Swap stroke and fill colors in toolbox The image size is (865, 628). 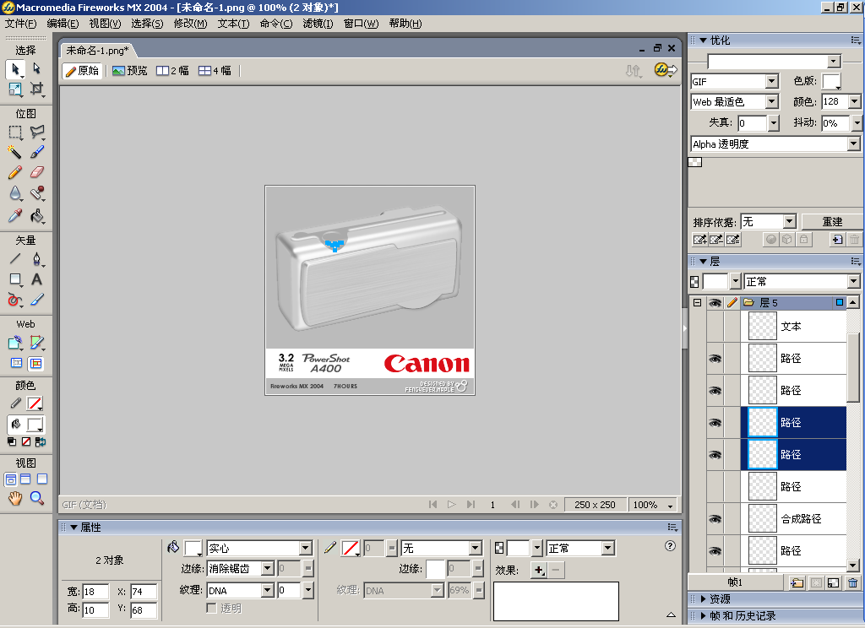pos(41,441)
